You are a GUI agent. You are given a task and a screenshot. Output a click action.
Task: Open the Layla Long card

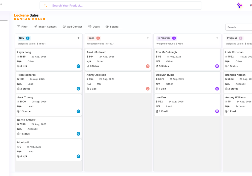coord(49,60)
